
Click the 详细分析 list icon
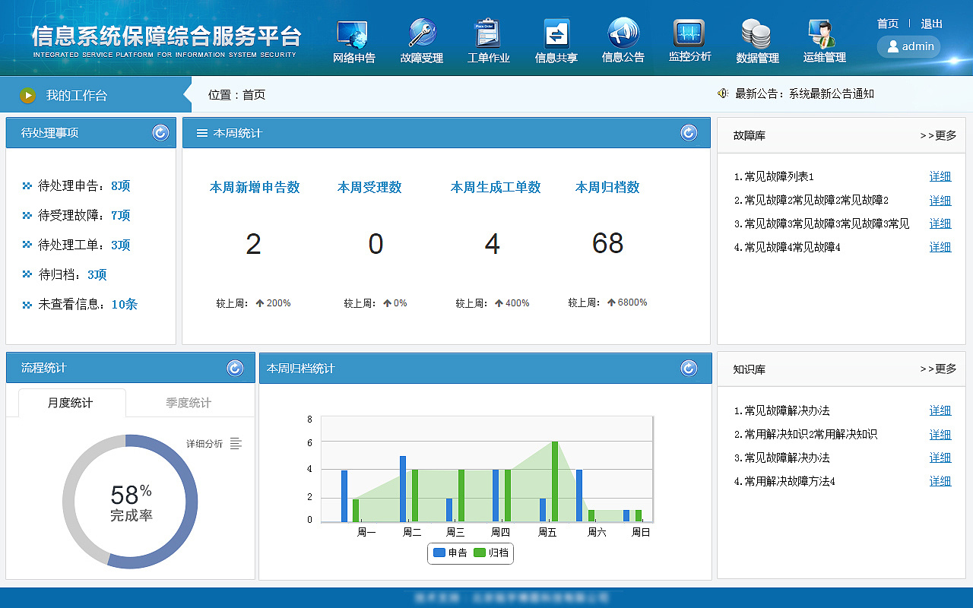[x=236, y=444]
